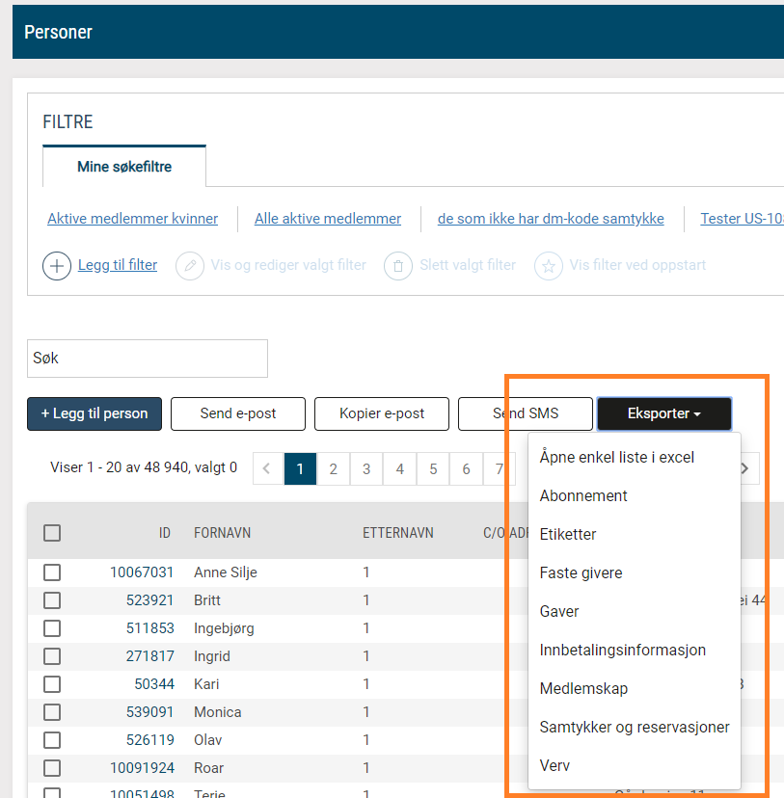
Task: Check the box for Anne Silje row
Action: (52, 572)
